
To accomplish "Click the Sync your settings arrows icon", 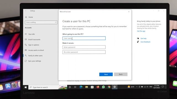I will click(x=26, y=61).
